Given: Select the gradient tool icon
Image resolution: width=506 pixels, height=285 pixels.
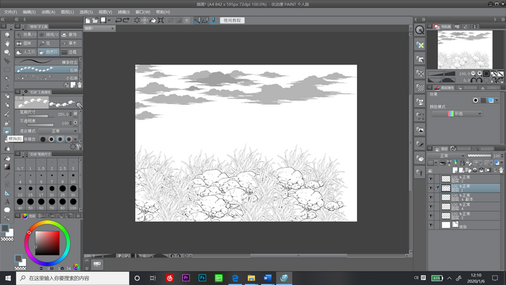Looking at the screenshot, I should pos(7,167).
